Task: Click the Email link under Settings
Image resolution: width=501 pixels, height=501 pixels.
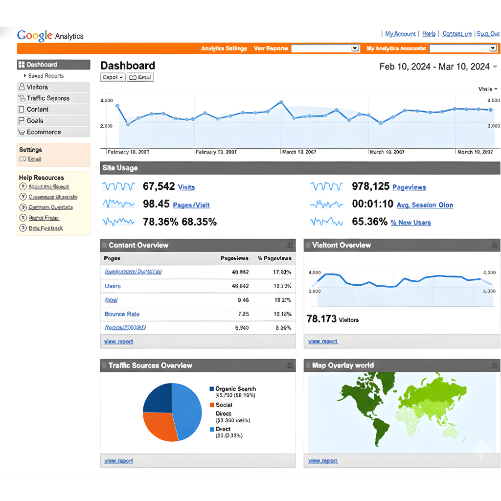Action: pyautogui.click(x=34, y=159)
